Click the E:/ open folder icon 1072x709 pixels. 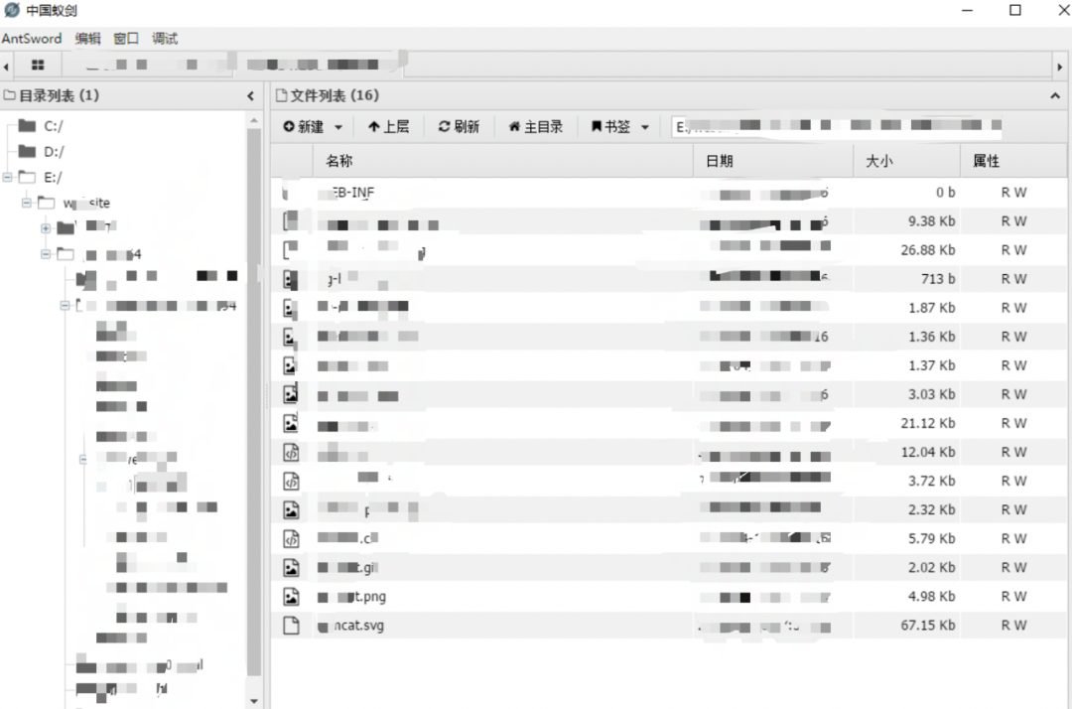click(28, 177)
